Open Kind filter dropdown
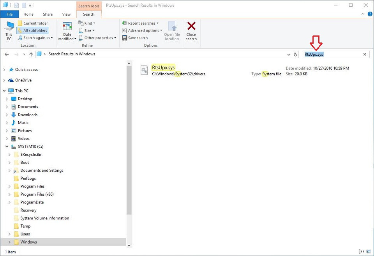Viewport: 374px width, 256px height. (x=87, y=23)
